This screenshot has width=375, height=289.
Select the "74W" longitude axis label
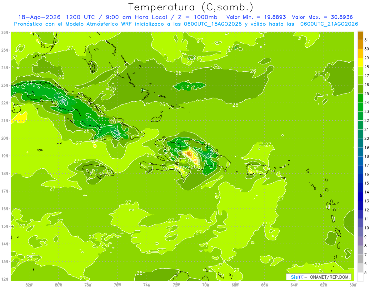pos(147,284)
